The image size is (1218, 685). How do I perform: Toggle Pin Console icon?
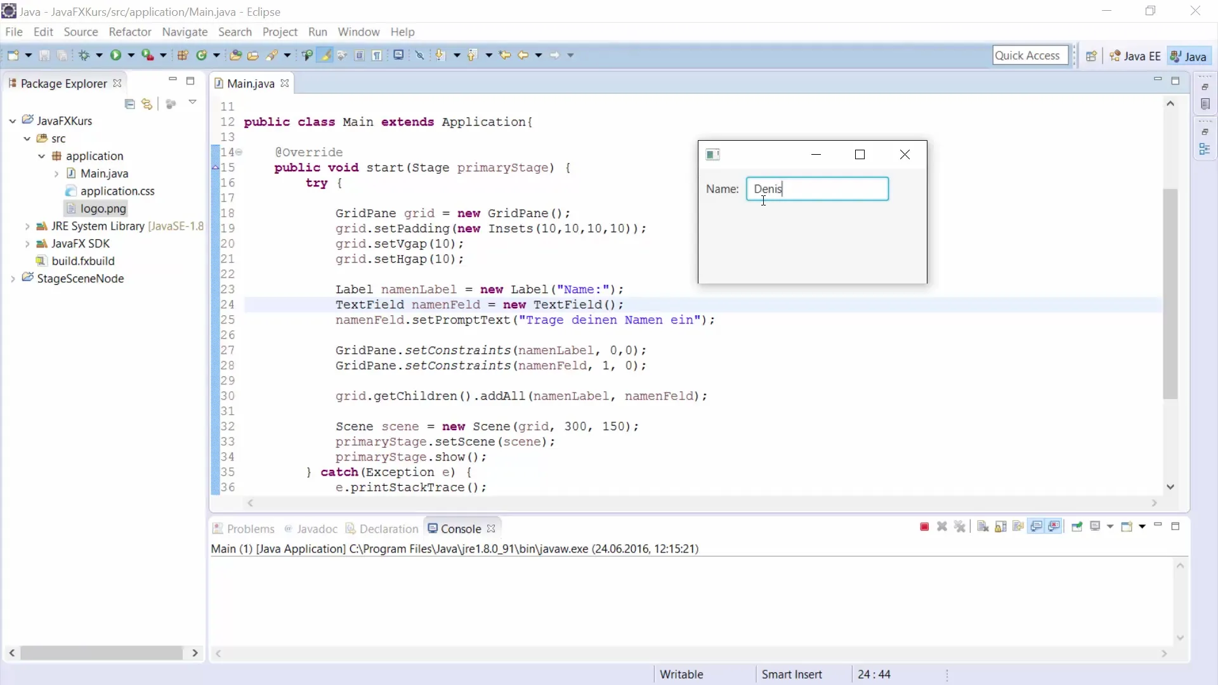click(1077, 526)
